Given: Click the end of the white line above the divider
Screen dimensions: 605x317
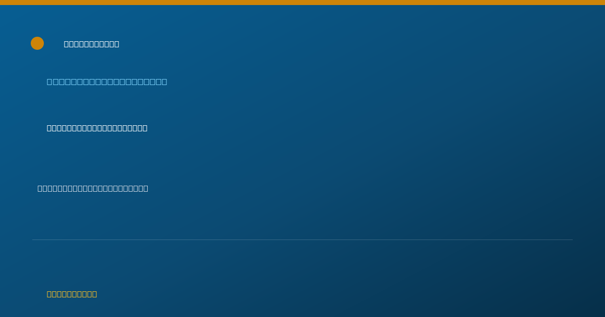Looking at the screenshot, I should [x=145, y=189].
